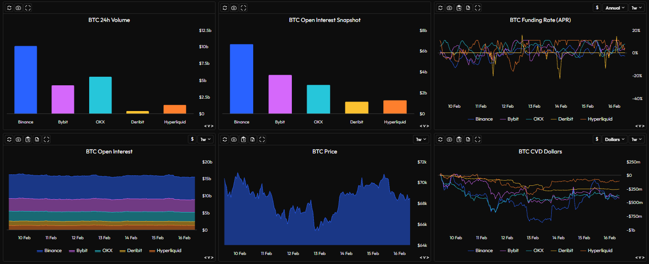Toggle Bybit in BTC Open Interest legend
The height and width of the screenshot is (264, 649).
point(79,251)
